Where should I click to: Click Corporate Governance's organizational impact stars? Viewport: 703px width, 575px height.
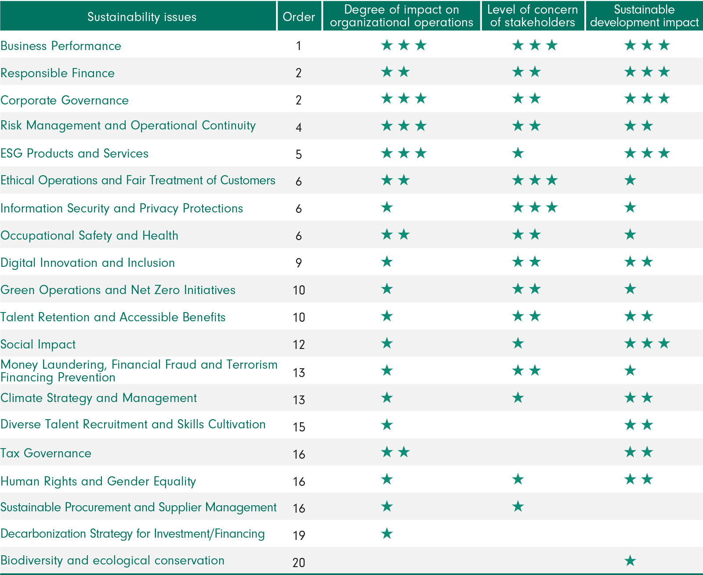404,98
